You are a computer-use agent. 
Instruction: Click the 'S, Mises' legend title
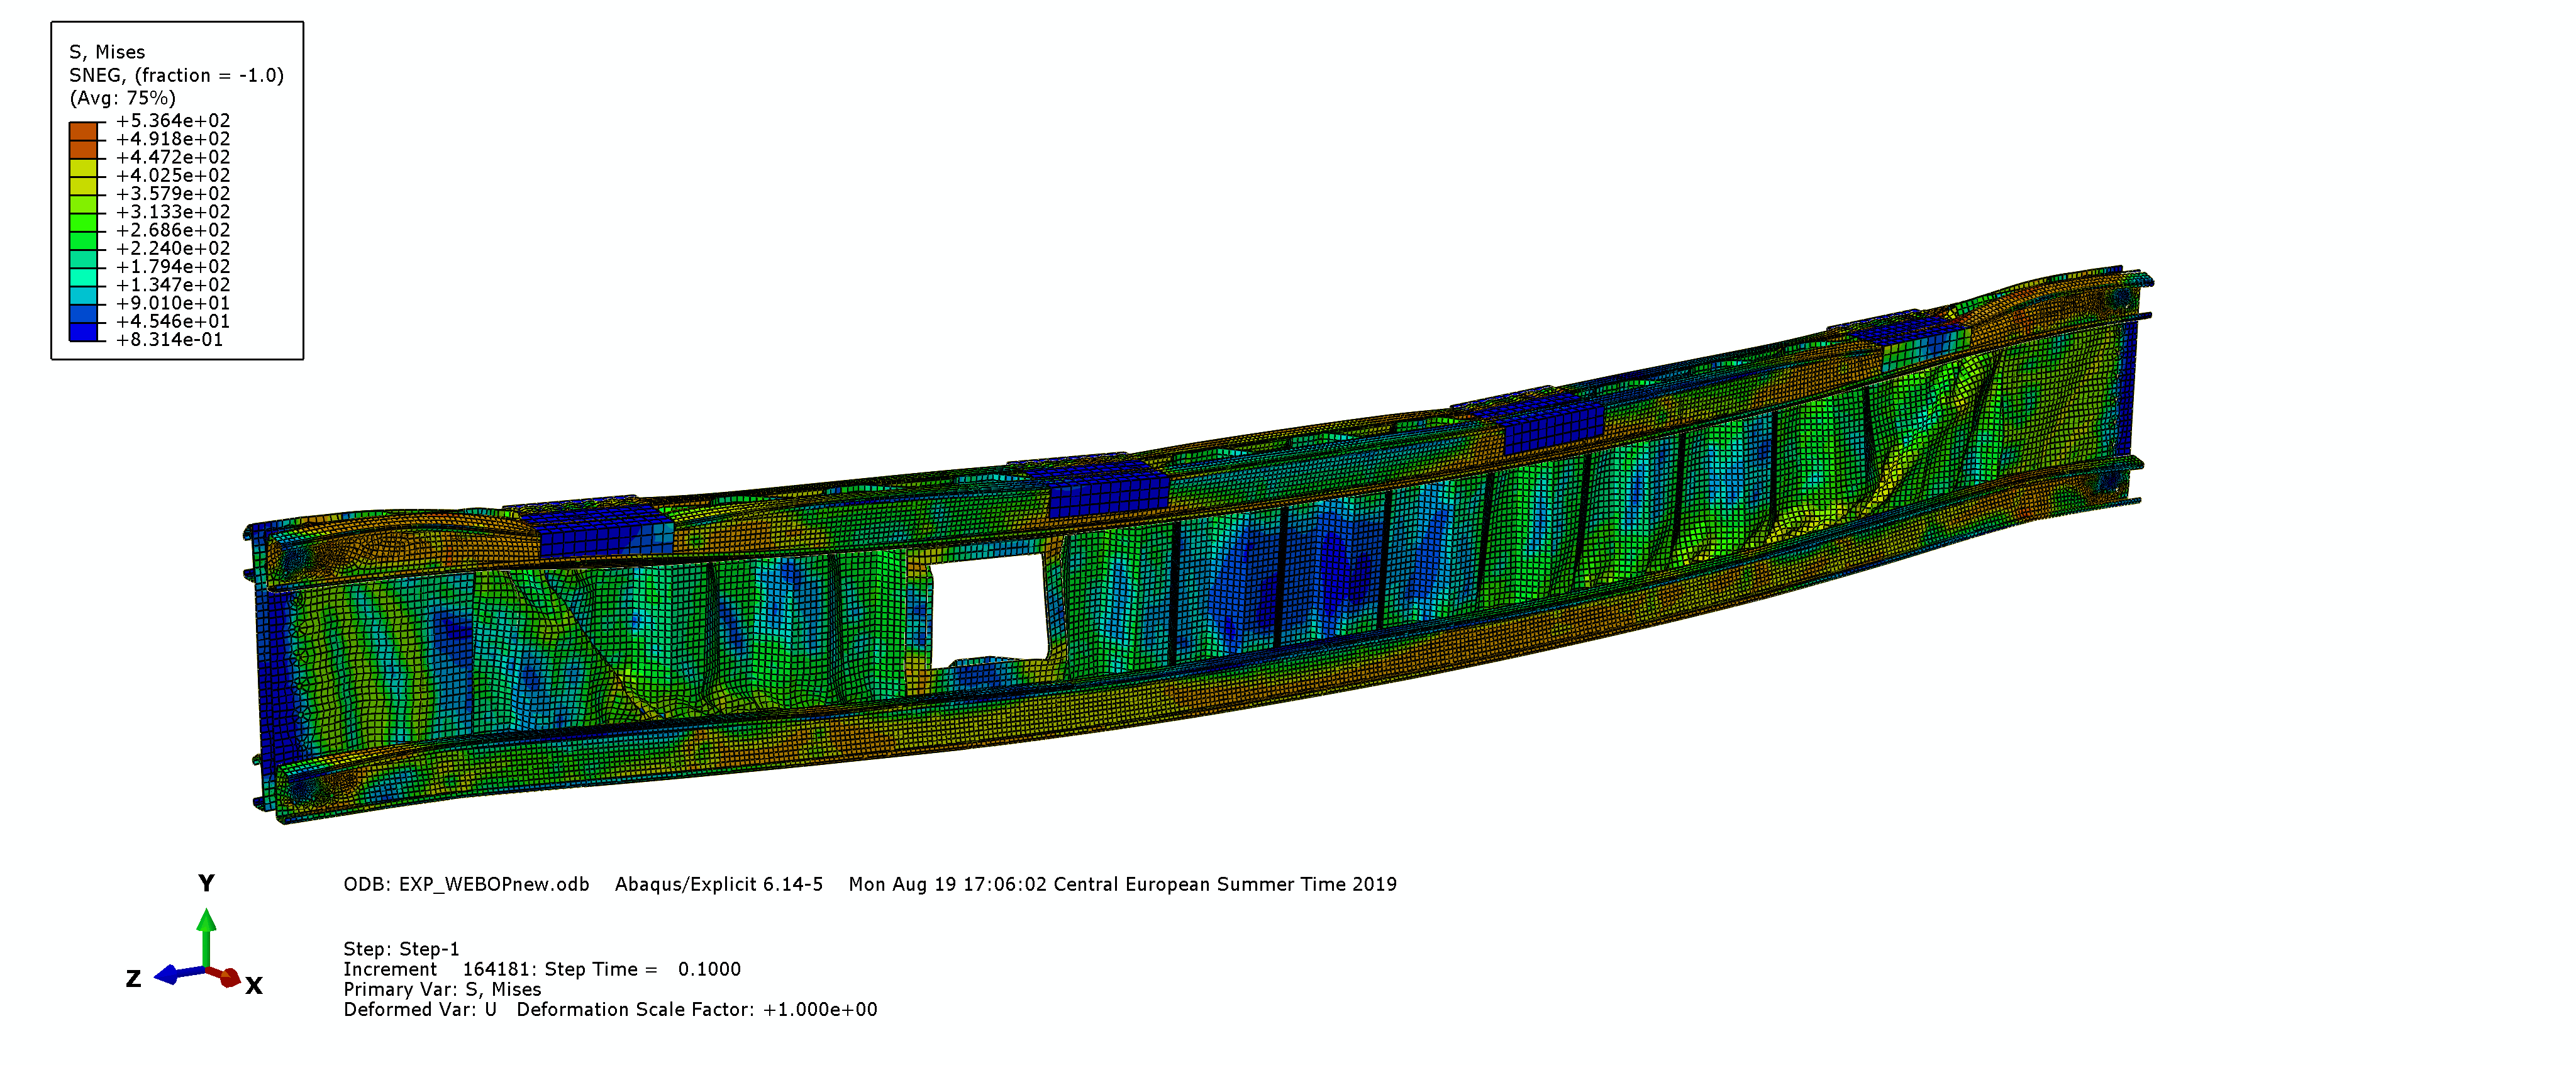click(107, 52)
